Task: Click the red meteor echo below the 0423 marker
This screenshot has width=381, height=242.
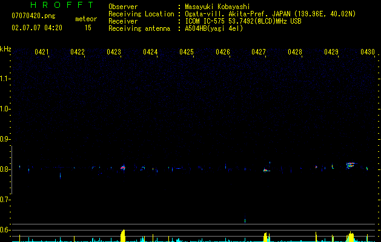Action: point(123,168)
